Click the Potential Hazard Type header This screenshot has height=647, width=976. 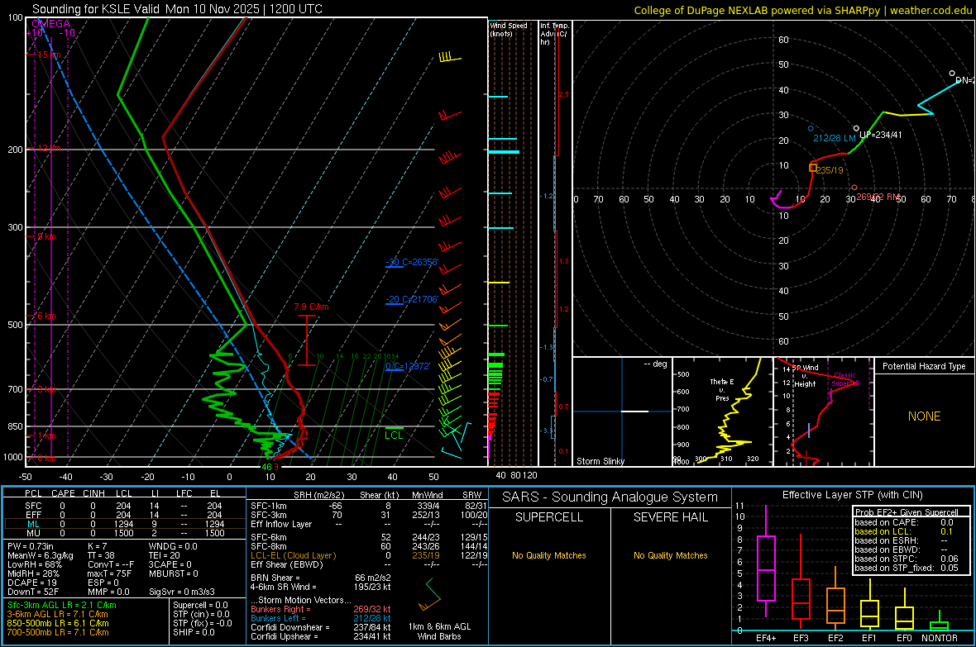(x=924, y=366)
